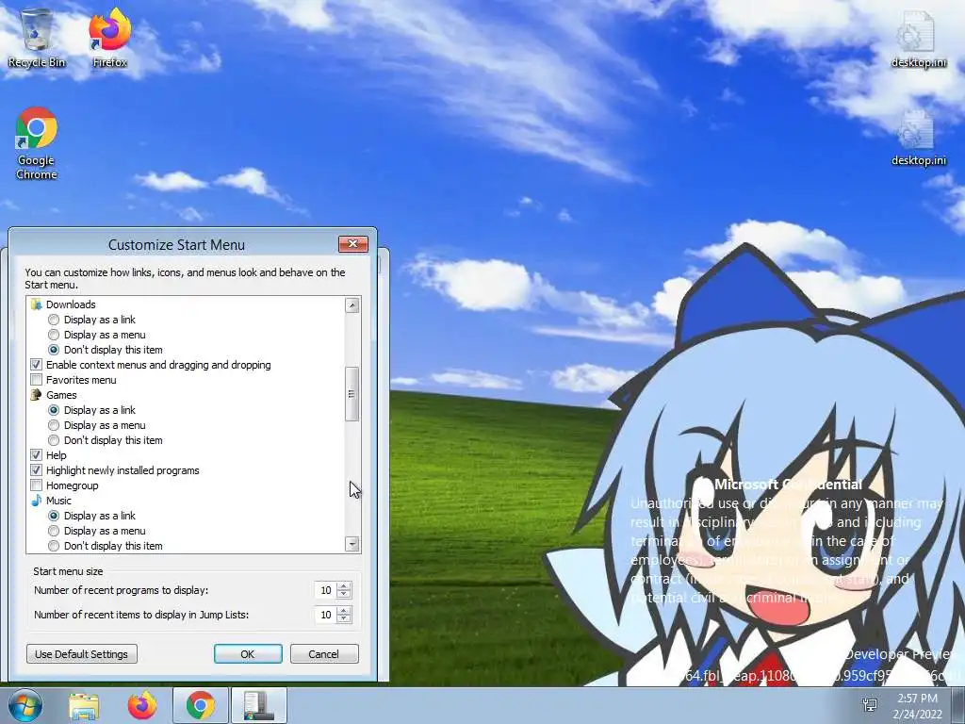The width and height of the screenshot is (965, 724).
Task: Set Music to Display as a link
Action: tap(54, 516)
